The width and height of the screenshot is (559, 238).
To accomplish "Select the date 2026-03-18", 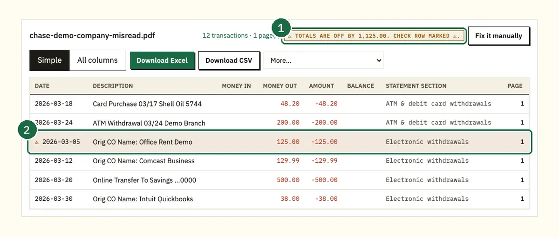I will pyautogui.click(x=54, y=104).
